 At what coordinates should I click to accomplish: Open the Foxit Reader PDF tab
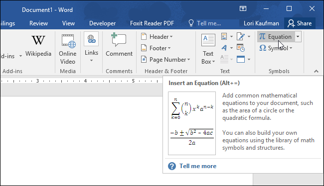click(x=152, y=23)
